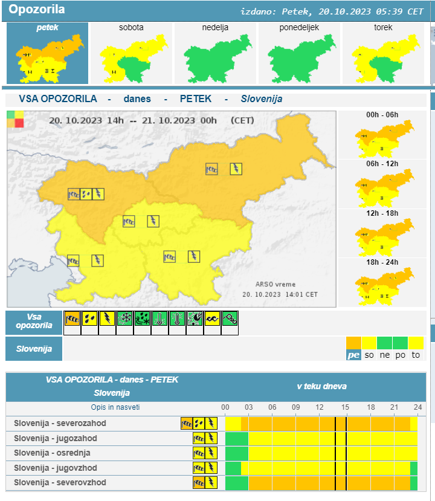Choose the green snowflake warning icon

(125, 318)
